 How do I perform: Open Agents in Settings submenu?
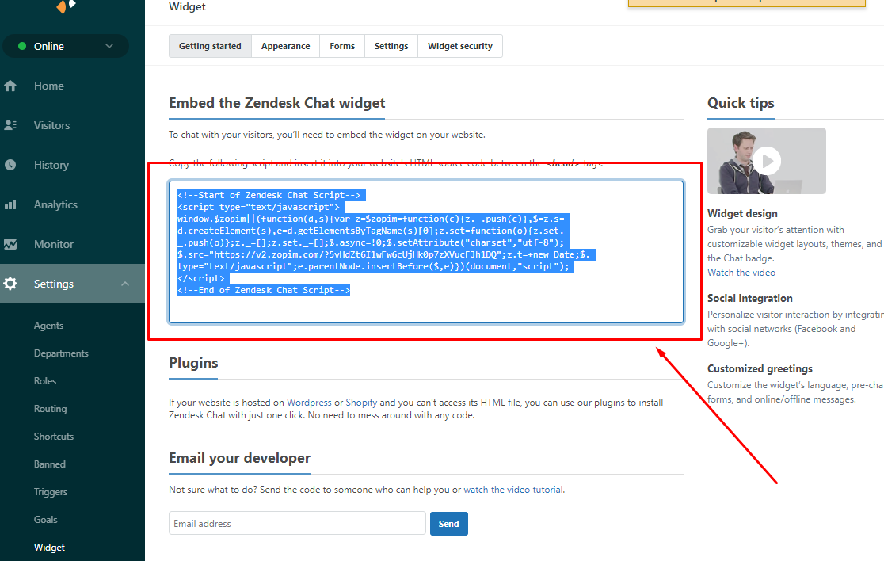[48, 326]
